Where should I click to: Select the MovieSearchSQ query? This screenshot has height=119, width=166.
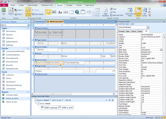(x=12, y=62)
